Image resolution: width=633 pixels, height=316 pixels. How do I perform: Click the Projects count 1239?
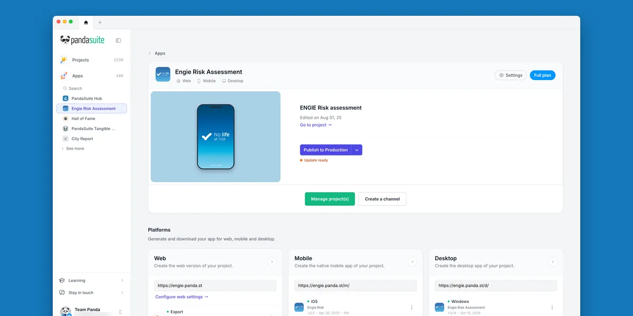[118, 60]
